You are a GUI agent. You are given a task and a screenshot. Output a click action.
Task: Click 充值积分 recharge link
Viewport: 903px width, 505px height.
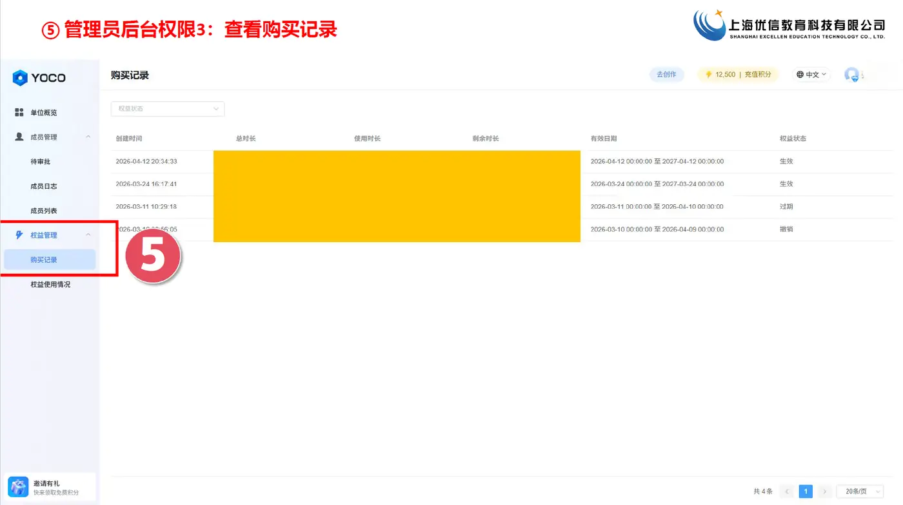point(758,75)
